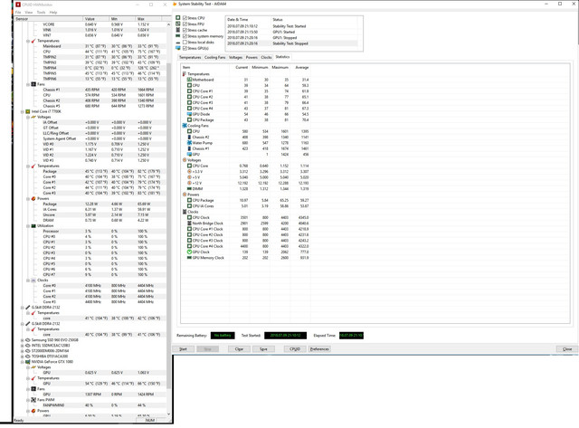The width and height of the screenshot is (579, 428).
Task: Click the Close button at bottom right
Action: coord(567,349)
